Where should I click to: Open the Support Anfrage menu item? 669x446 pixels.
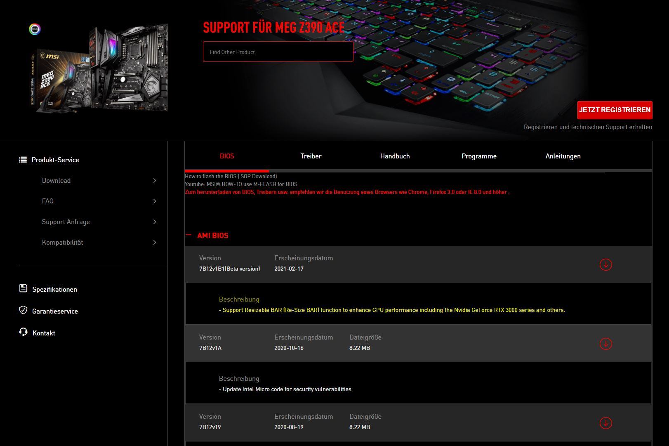click(x=66, y=222)
